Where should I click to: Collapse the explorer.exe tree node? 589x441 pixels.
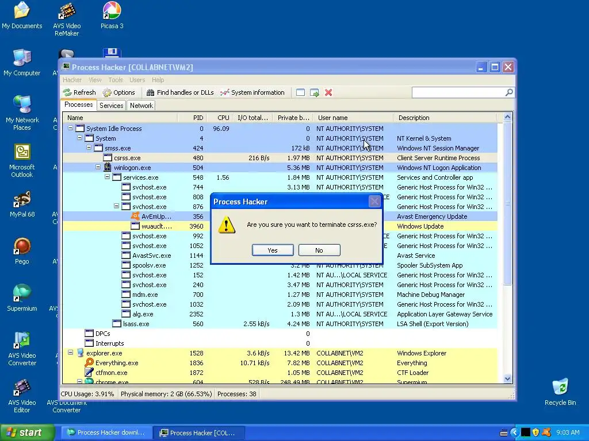click(70, 353)
